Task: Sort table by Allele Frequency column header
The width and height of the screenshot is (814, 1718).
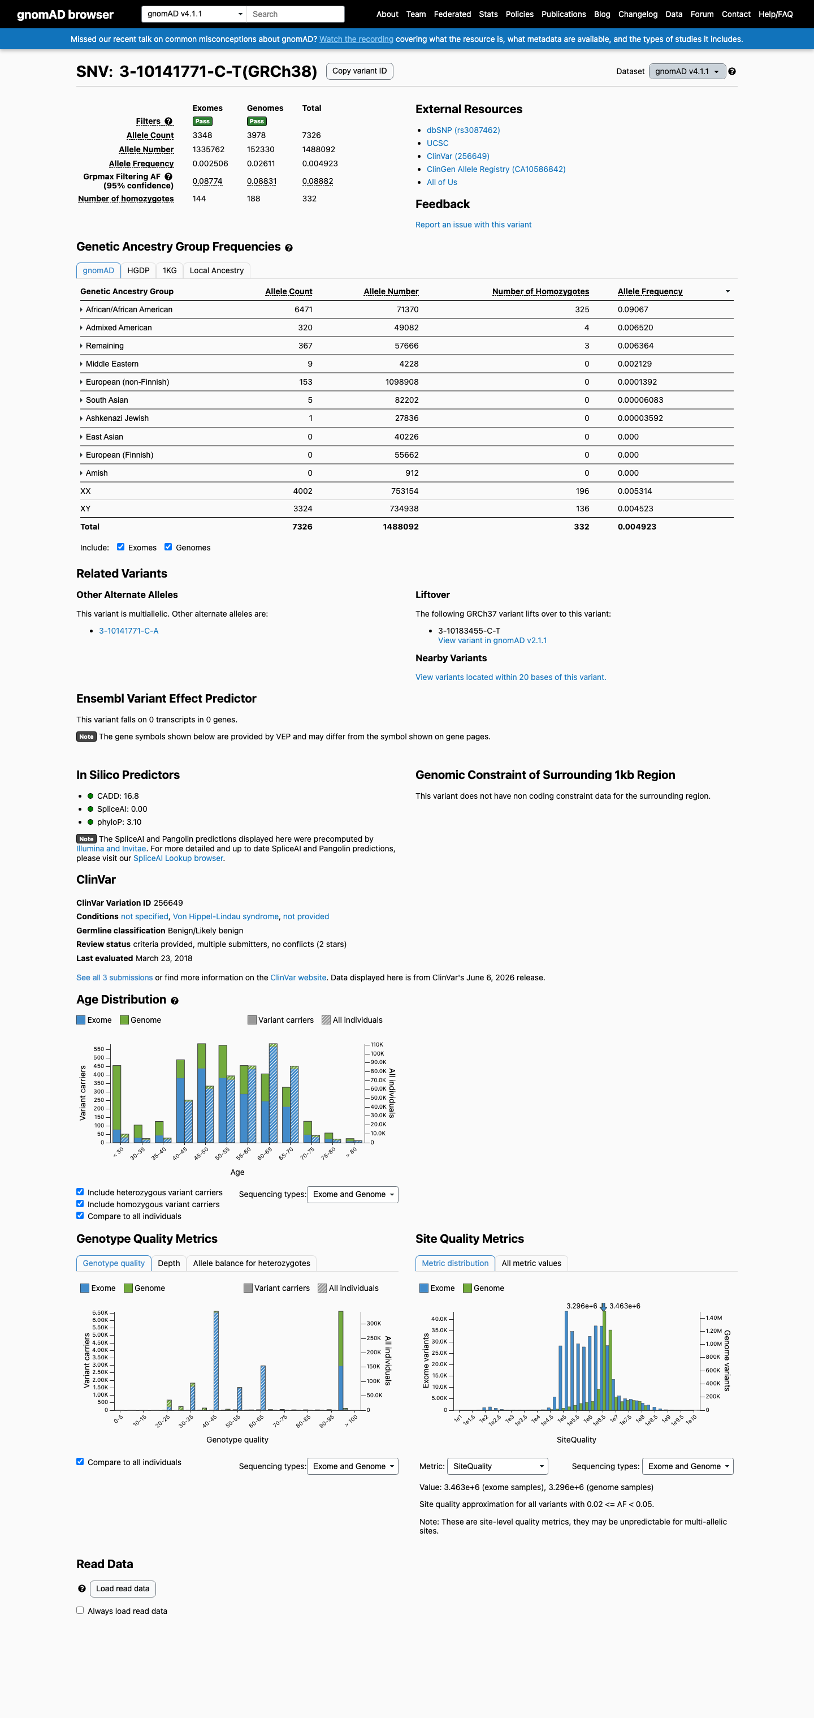Action: pos(650,291)
